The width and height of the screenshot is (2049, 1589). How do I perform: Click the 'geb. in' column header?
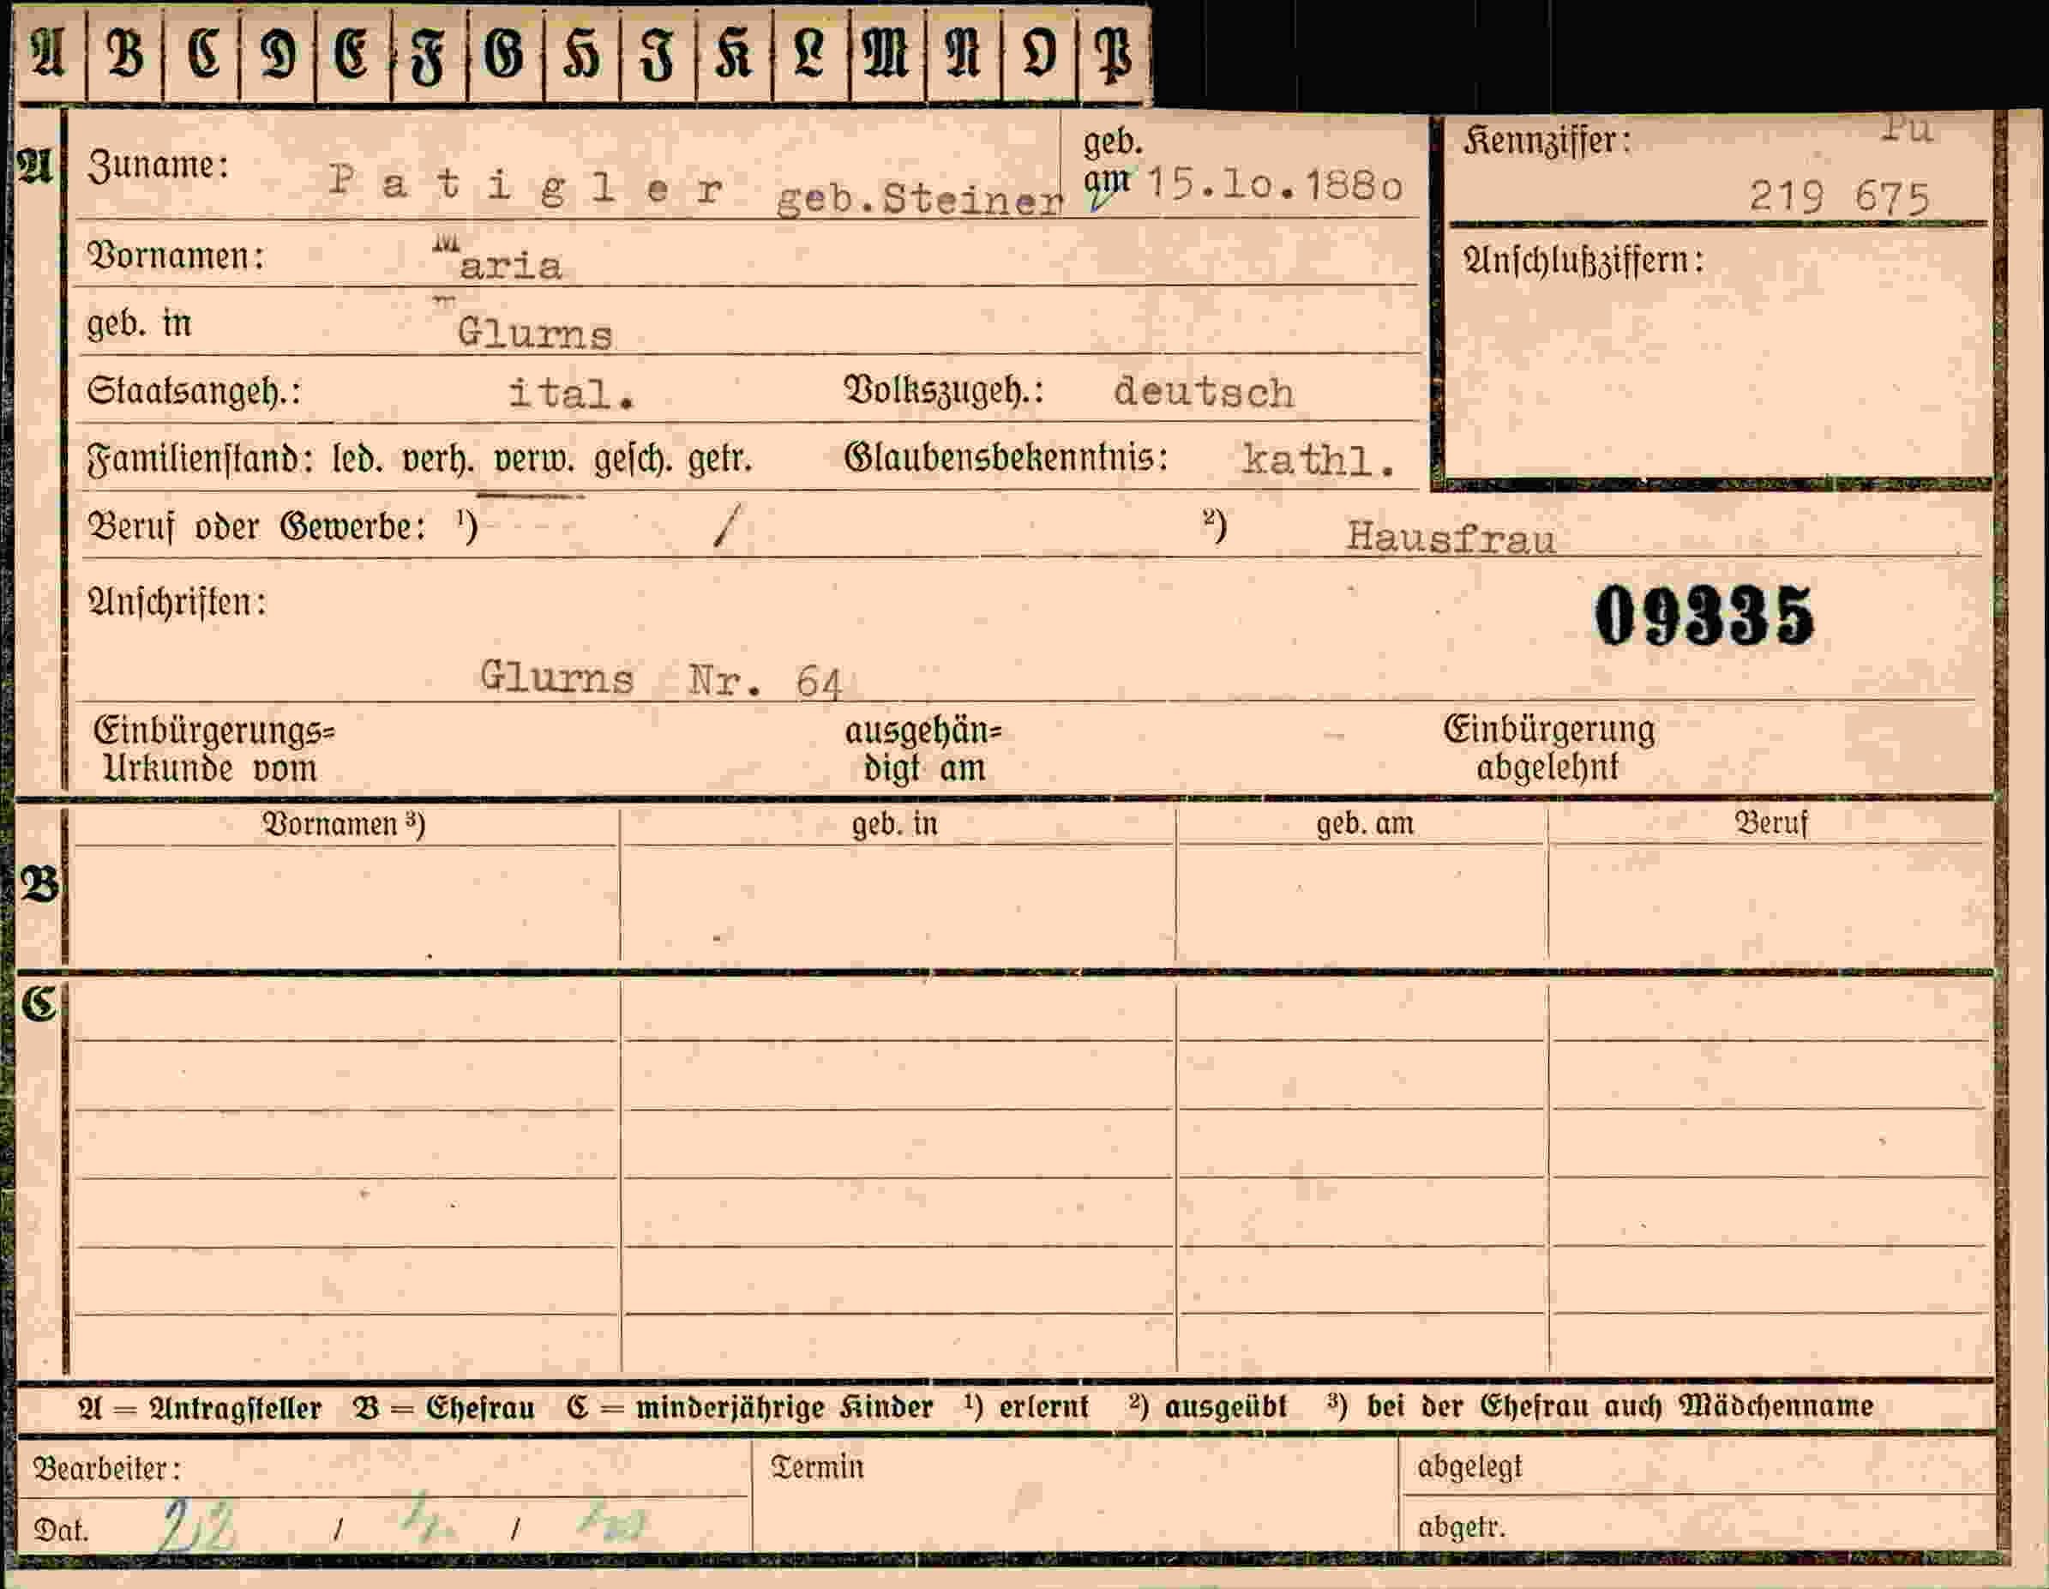pos(894,824)
